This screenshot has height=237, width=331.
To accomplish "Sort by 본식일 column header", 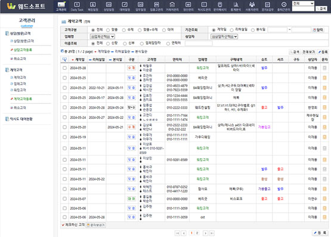I will click(x=116, y=60).
